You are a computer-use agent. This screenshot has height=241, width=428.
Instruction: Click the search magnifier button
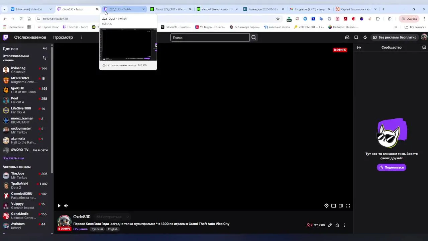tap(254, 37)
